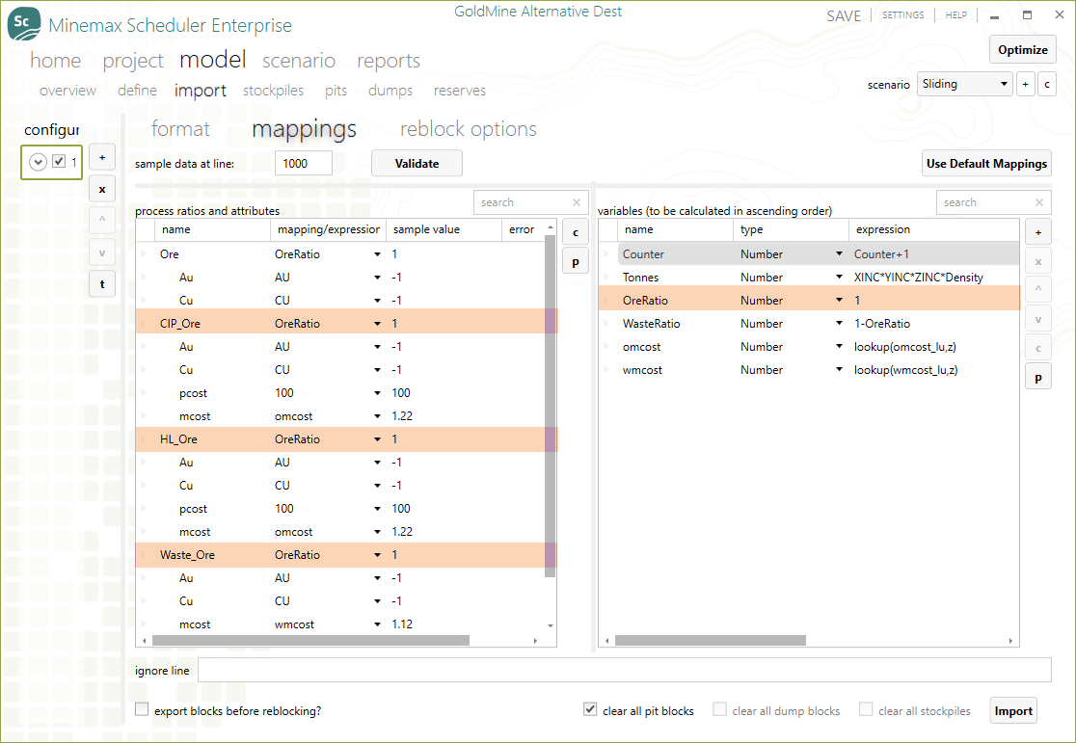Click SAVE in the title bar

coord(844,15)
